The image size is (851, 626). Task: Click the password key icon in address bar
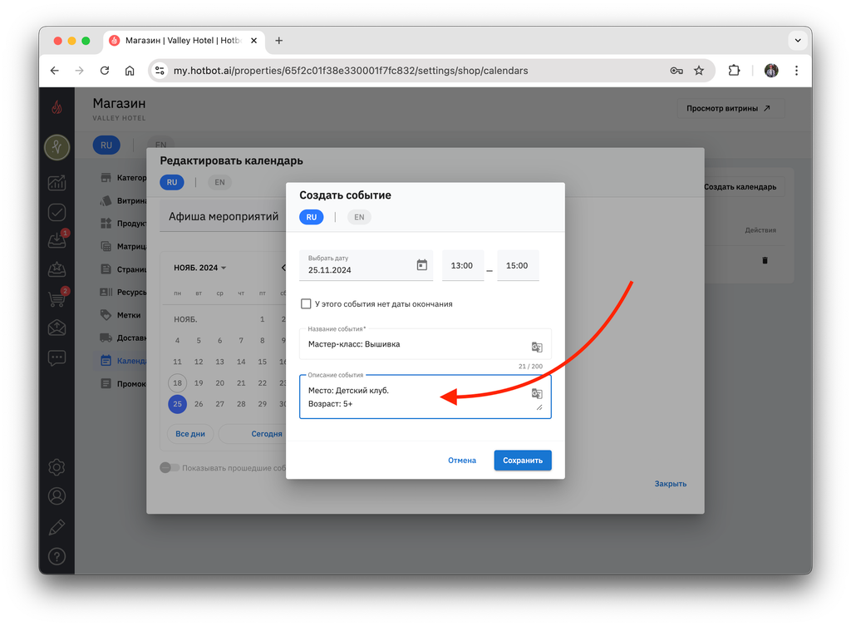tap(676, 71)
